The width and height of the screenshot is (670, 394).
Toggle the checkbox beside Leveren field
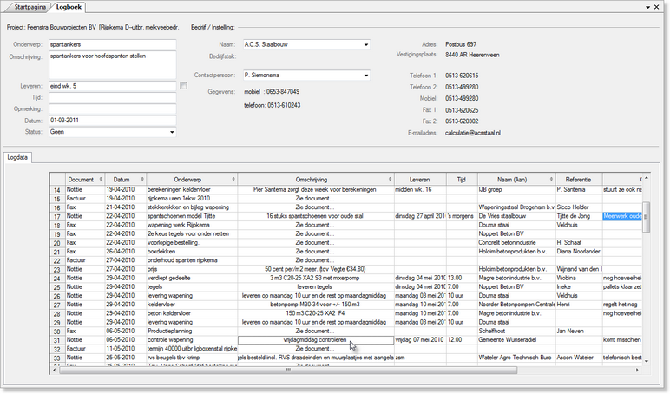tap(183, 86)
